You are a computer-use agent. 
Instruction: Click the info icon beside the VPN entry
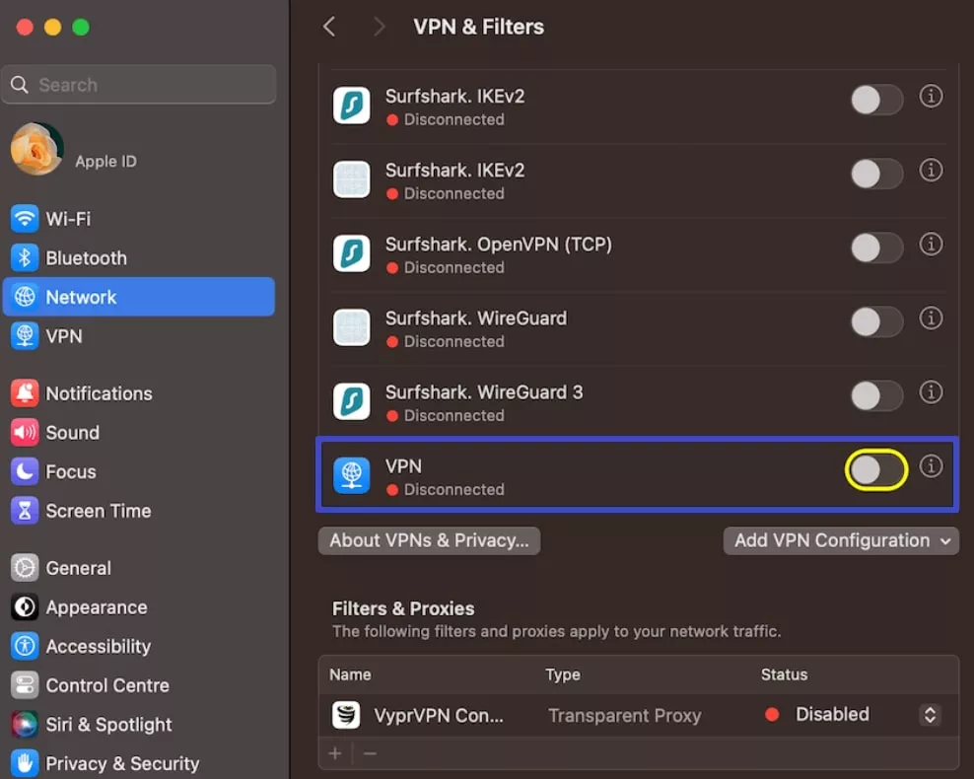[931, 465]
